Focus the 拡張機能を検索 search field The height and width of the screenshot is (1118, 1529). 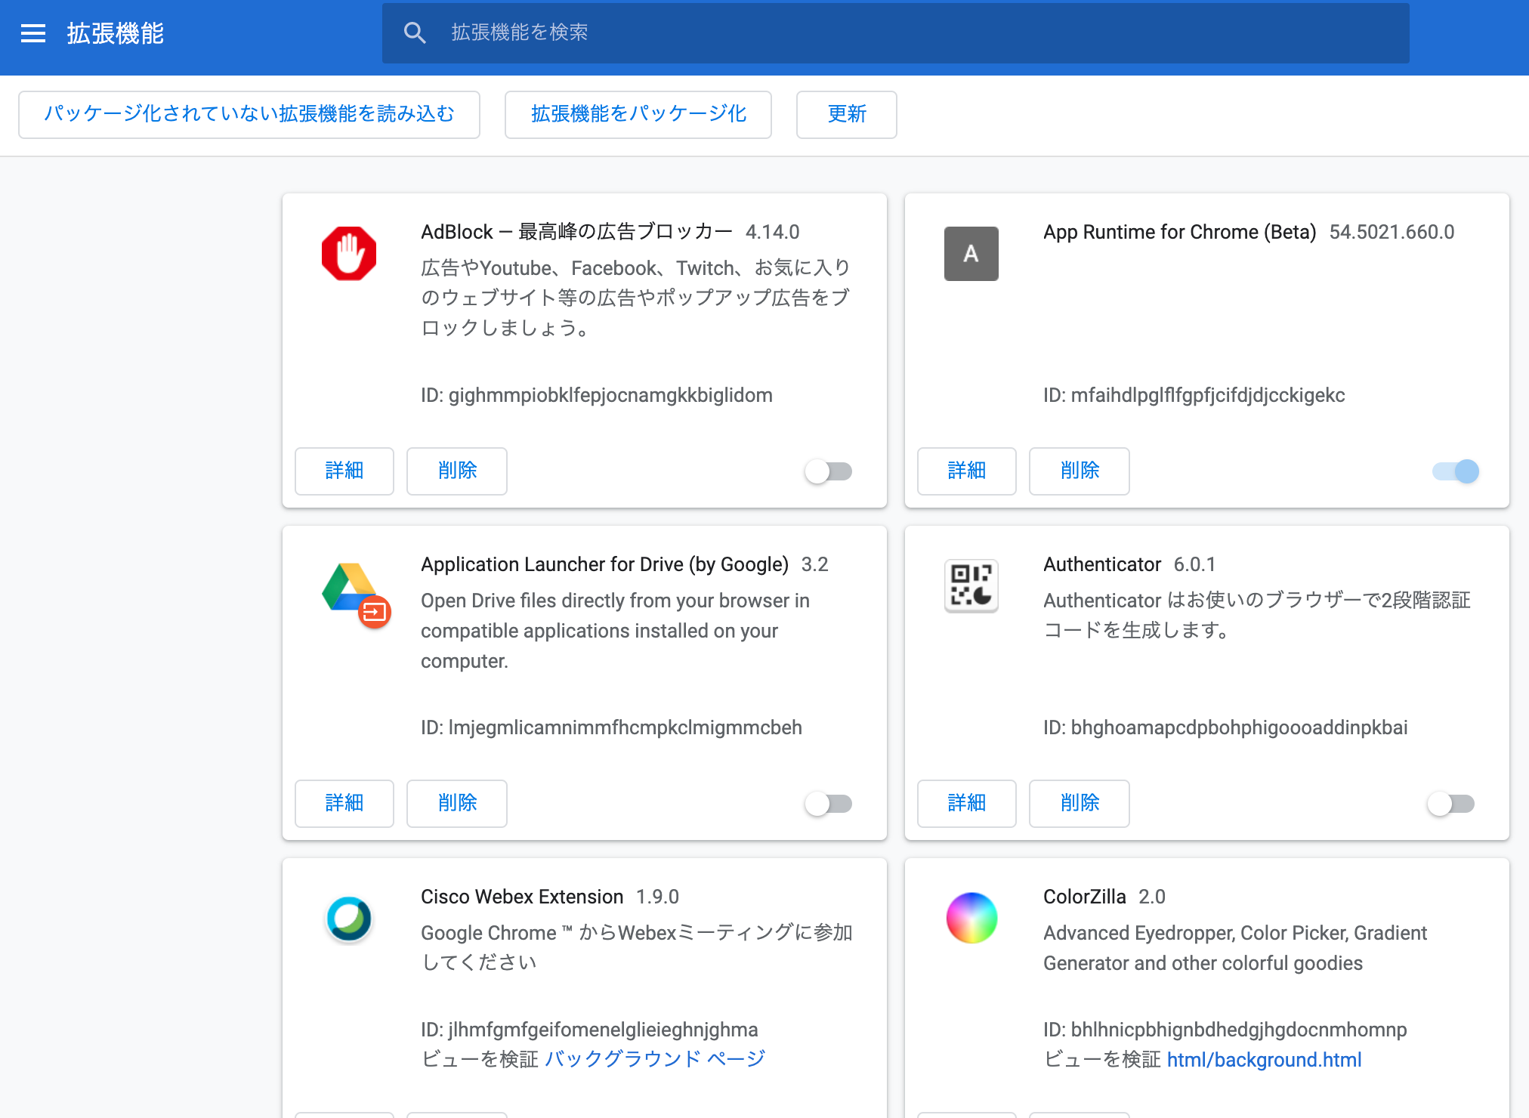pyautogui.click(x=907, y=32)
